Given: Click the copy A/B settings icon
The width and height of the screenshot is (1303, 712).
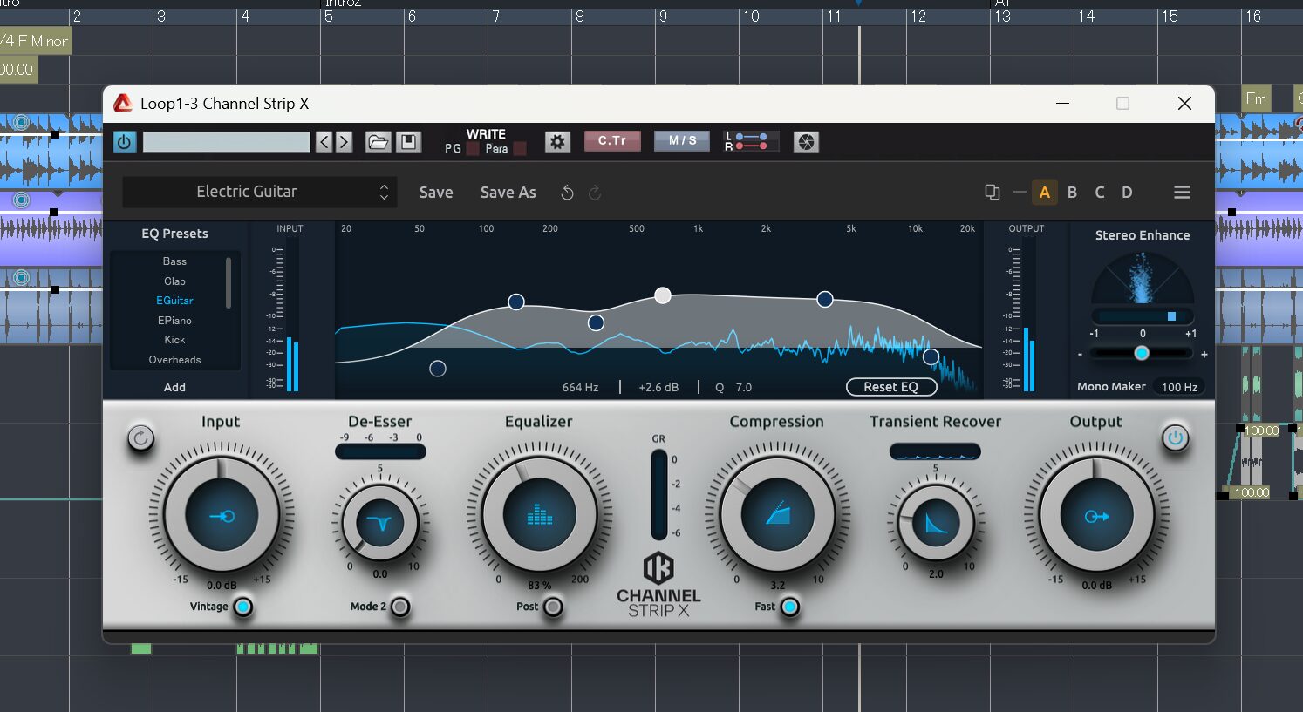Looking at the screenshot, I should click(x=992, y=193).
